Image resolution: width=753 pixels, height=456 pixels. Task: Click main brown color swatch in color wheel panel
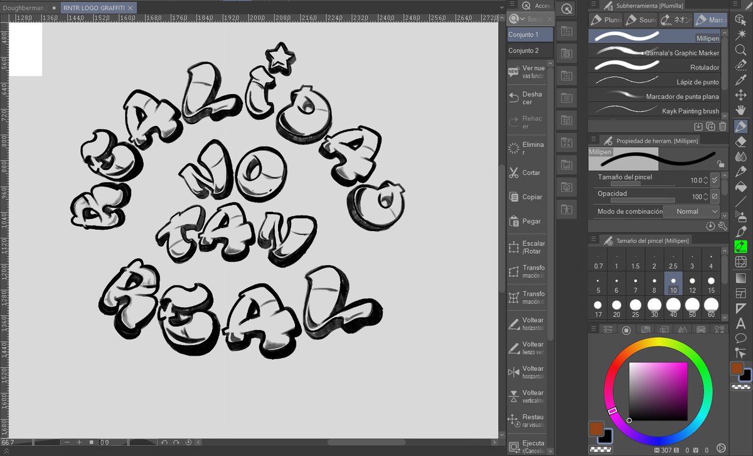click(596, 428)
